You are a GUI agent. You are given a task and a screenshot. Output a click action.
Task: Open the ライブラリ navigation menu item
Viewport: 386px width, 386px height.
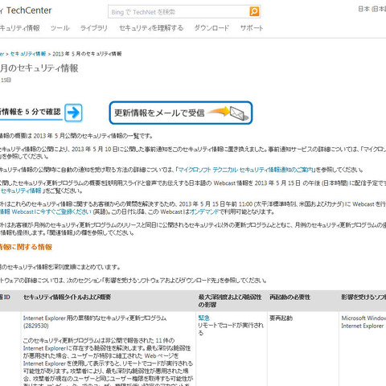click(94, 28)
